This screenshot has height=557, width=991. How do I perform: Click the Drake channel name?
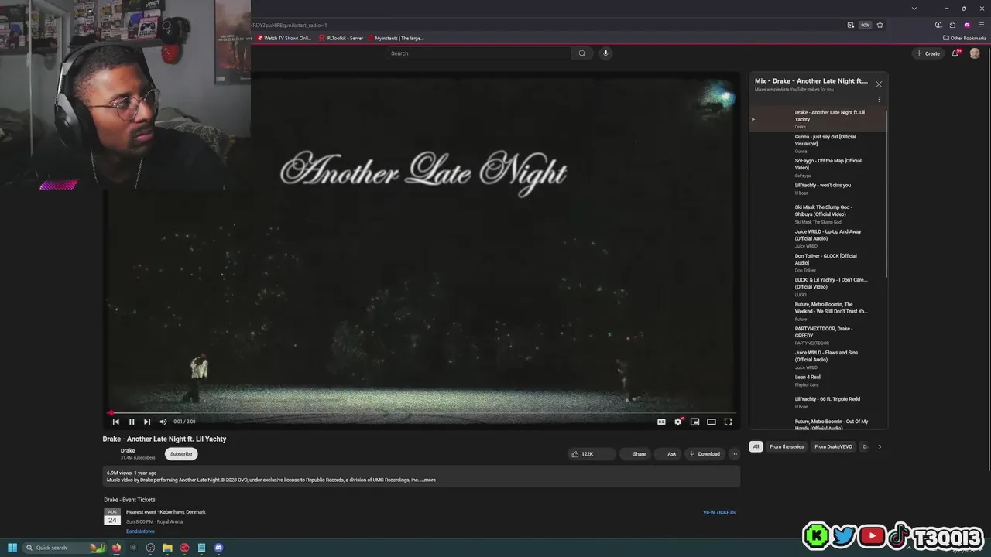[128, 450]
